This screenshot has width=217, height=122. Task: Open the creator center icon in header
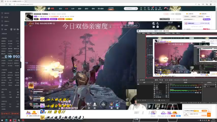160,8
